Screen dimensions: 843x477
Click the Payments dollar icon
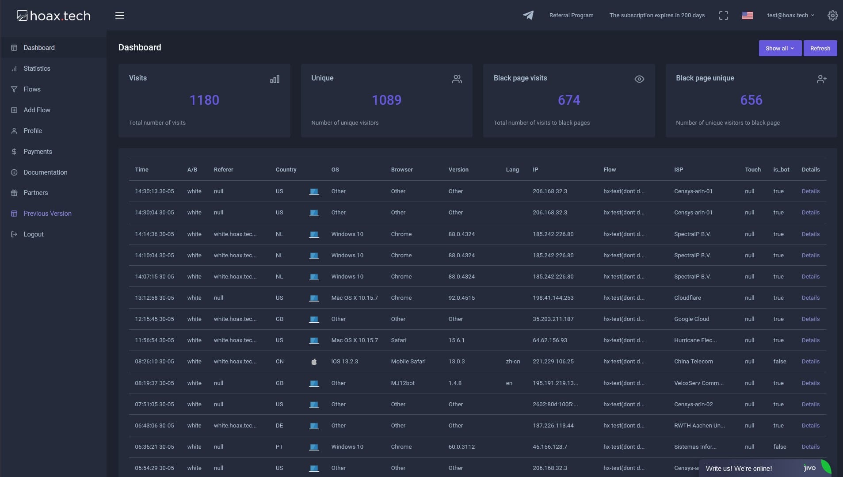click(x=14, y=151)
